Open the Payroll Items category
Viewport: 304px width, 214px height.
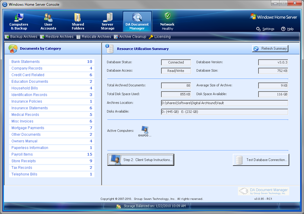52,154
